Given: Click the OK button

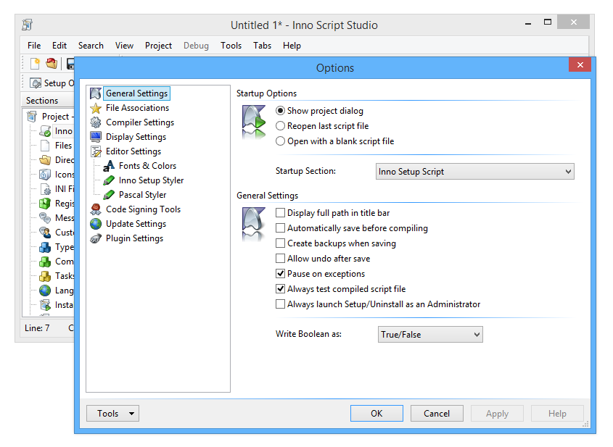Looking at the screenshot, I should [x=377, y=414].
